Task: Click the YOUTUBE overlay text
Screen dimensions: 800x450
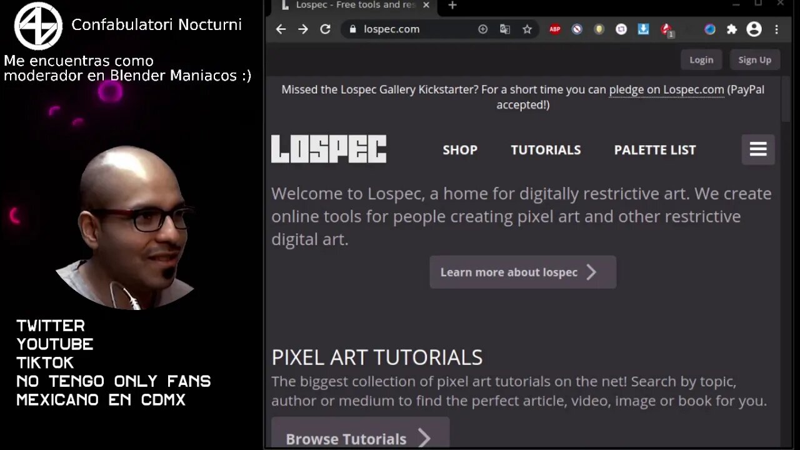Action: (x=55, y=344)
